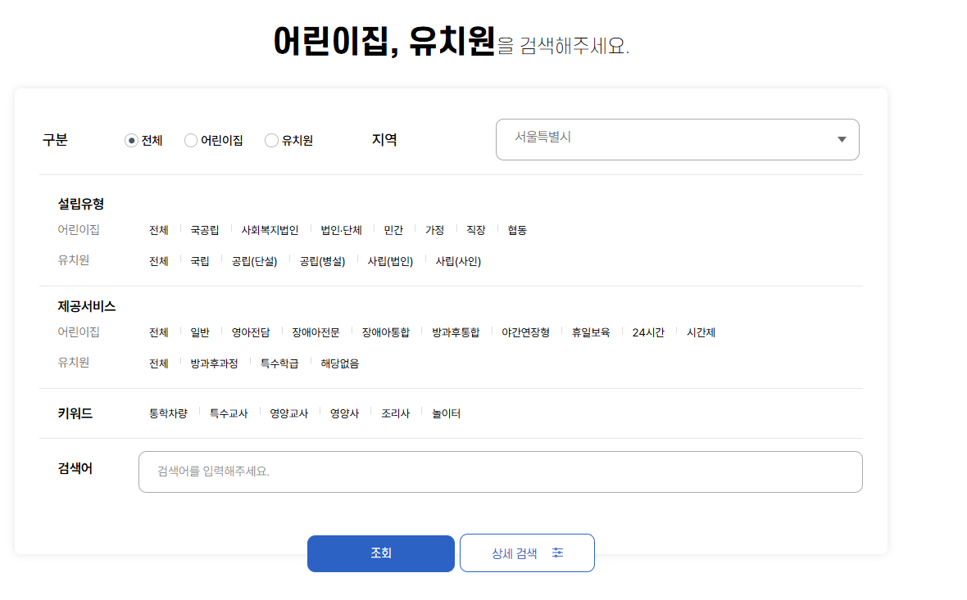This screenshot has height=600, width=967.
Task: Pick the 특수교사 keyword
Action: pos(228,413)
